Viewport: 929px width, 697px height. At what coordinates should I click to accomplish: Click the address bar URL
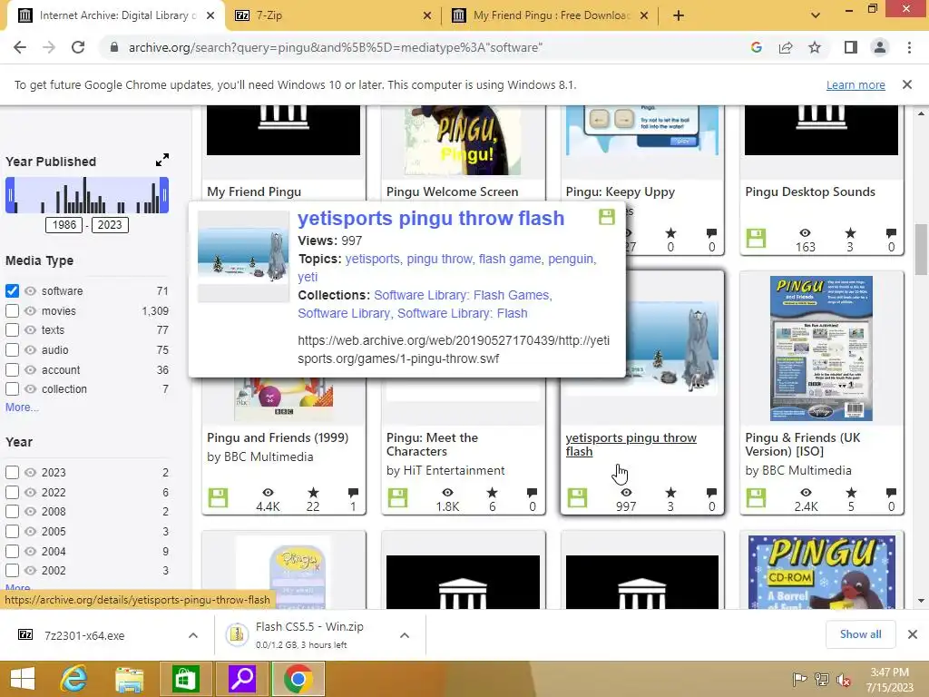tap(336, 47)
